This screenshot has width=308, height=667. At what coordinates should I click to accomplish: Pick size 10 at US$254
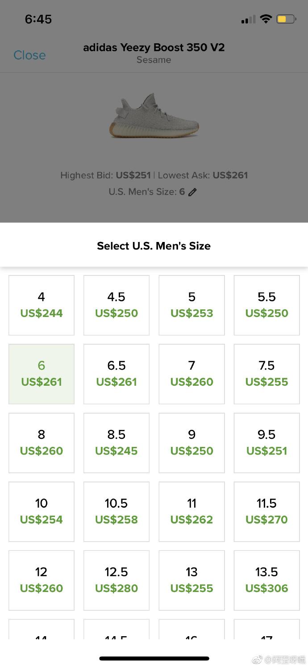pyautogui.click(x=42, y=511)
